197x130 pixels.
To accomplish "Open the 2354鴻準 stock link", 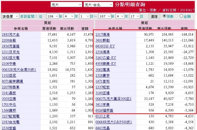I will [103, 52].
